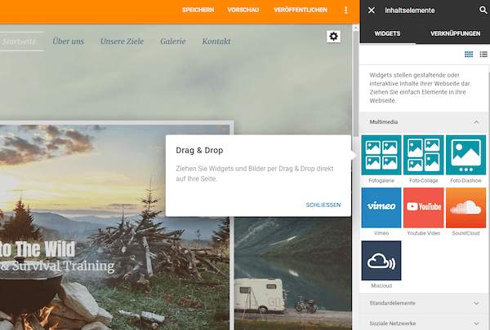Screen dimensions: 490x330
Task: Switch widgets to grid view
Action: tap(469, 55)
